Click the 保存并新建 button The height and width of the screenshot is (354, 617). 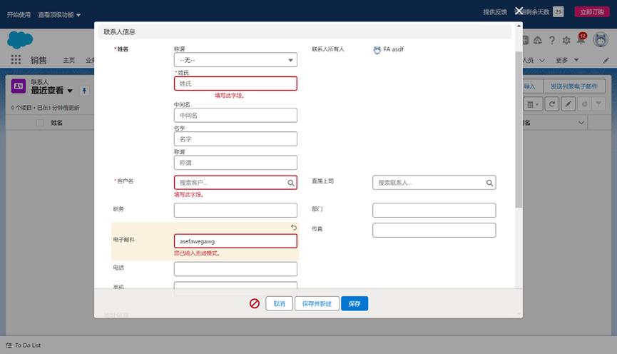click(315, 303)
